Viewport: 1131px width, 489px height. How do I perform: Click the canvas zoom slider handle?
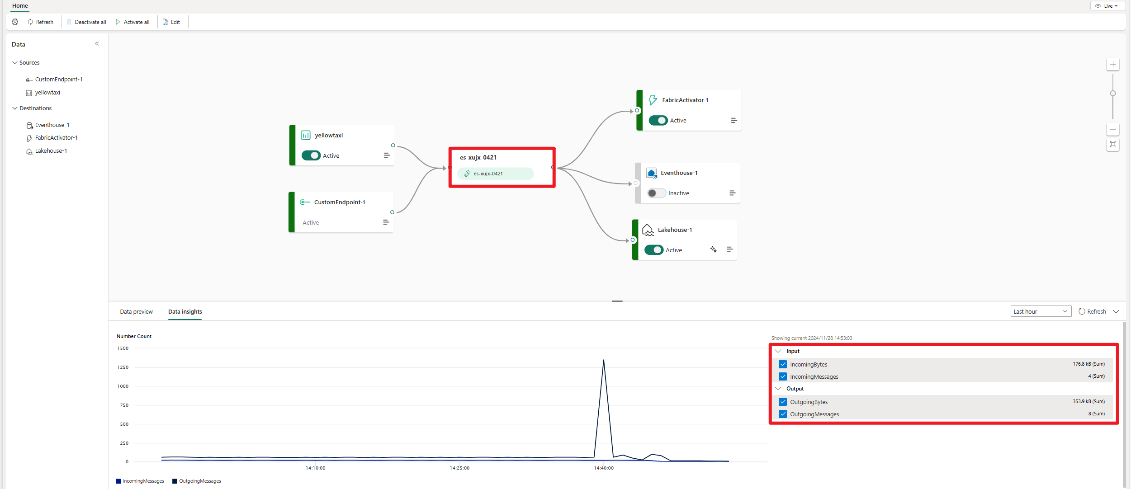1113,94
